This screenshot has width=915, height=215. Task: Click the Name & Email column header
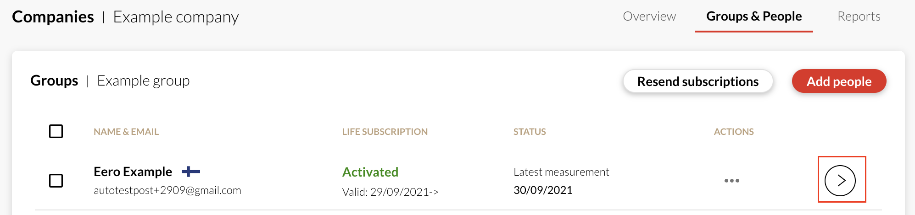pyautogui.click(x=126, y=132)
